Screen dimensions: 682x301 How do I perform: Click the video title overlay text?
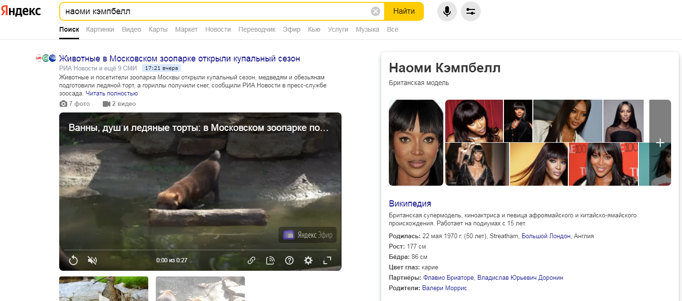pos(199,128)
